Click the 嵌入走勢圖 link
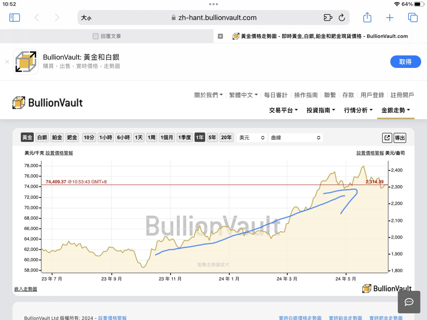427x320 pixels. pos(26,289)
